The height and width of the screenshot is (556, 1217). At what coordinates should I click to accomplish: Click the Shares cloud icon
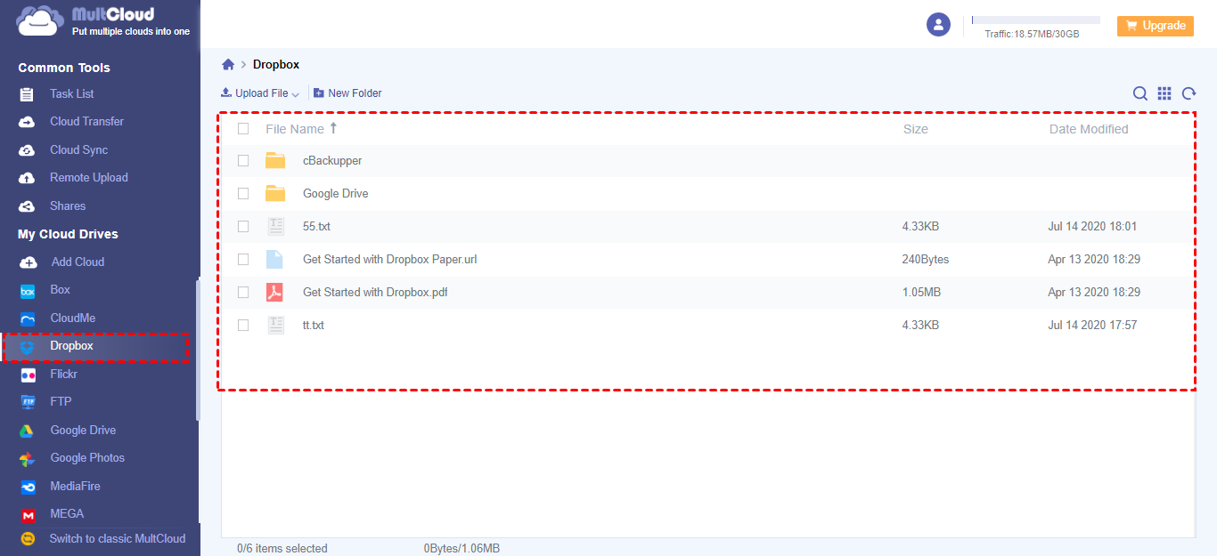[28, 206]
